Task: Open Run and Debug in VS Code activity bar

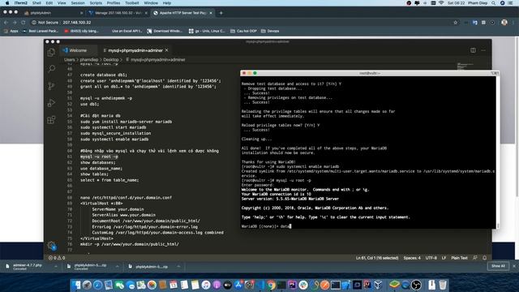Action: pos(51,103)
